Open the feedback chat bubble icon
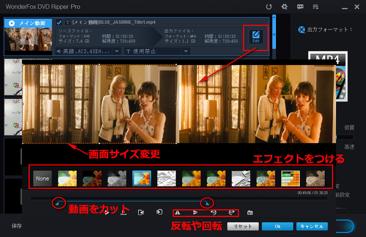 300,7
